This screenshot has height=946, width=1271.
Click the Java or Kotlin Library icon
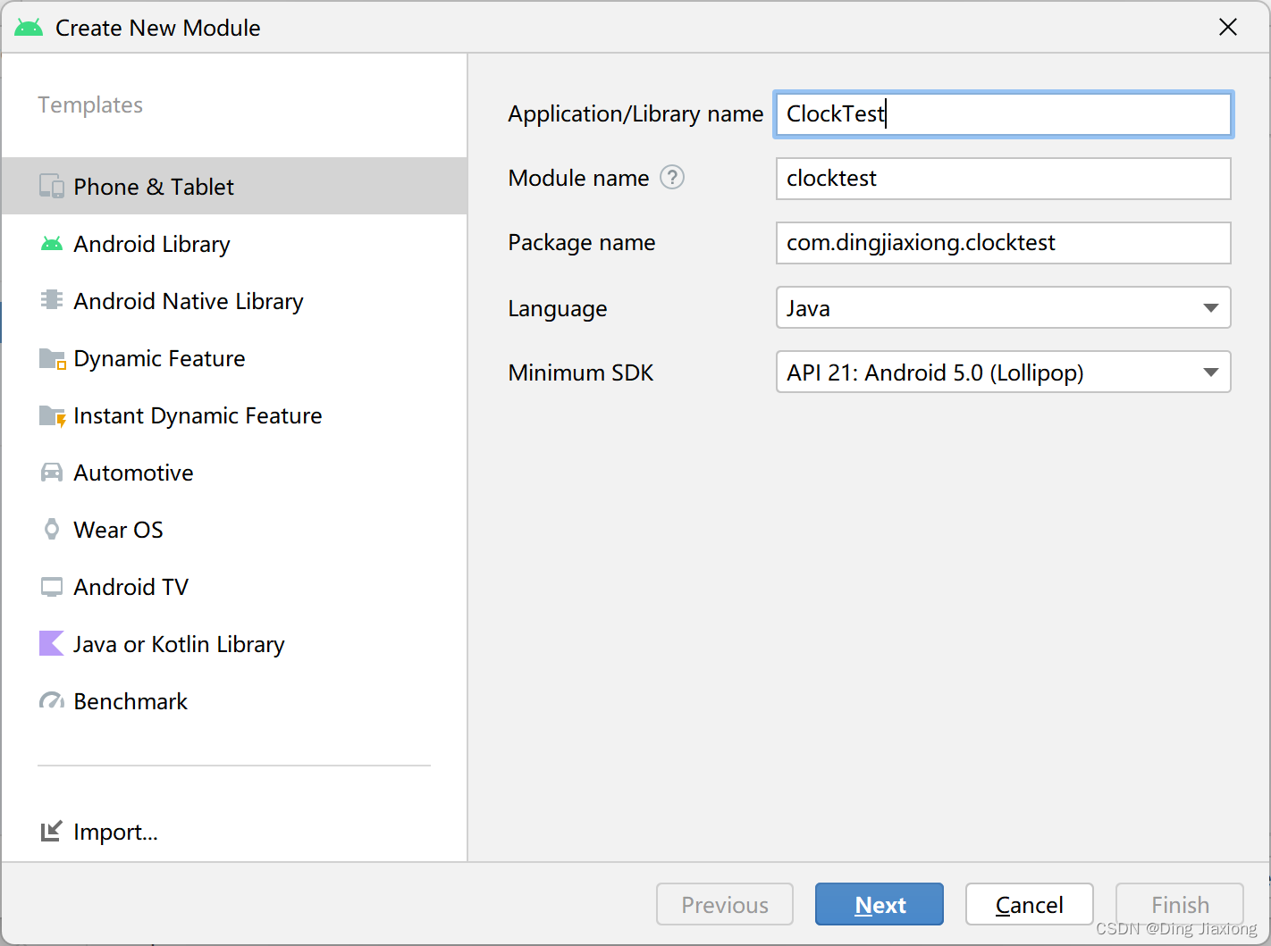[x=52, y=643]
